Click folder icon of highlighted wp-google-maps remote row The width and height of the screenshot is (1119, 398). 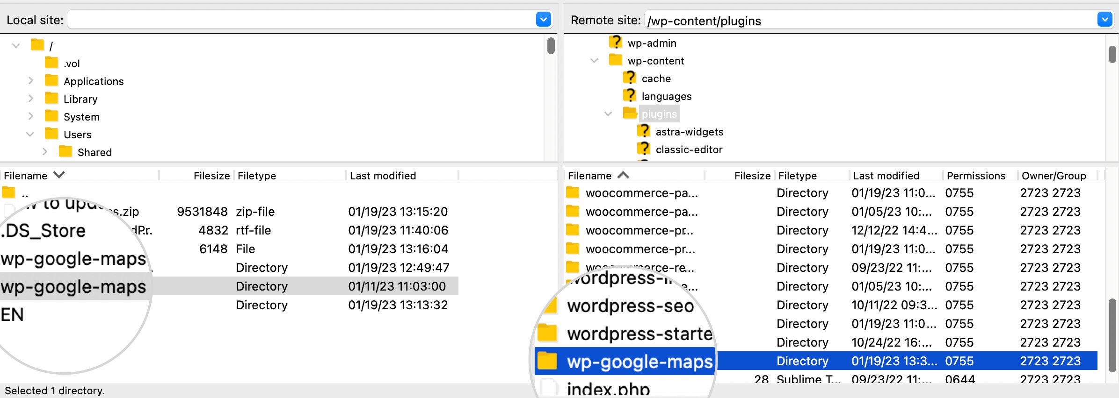(x=547, y=361)
